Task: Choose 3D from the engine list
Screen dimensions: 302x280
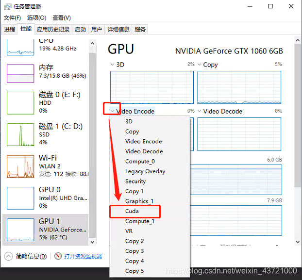Action: coord(150,121)
